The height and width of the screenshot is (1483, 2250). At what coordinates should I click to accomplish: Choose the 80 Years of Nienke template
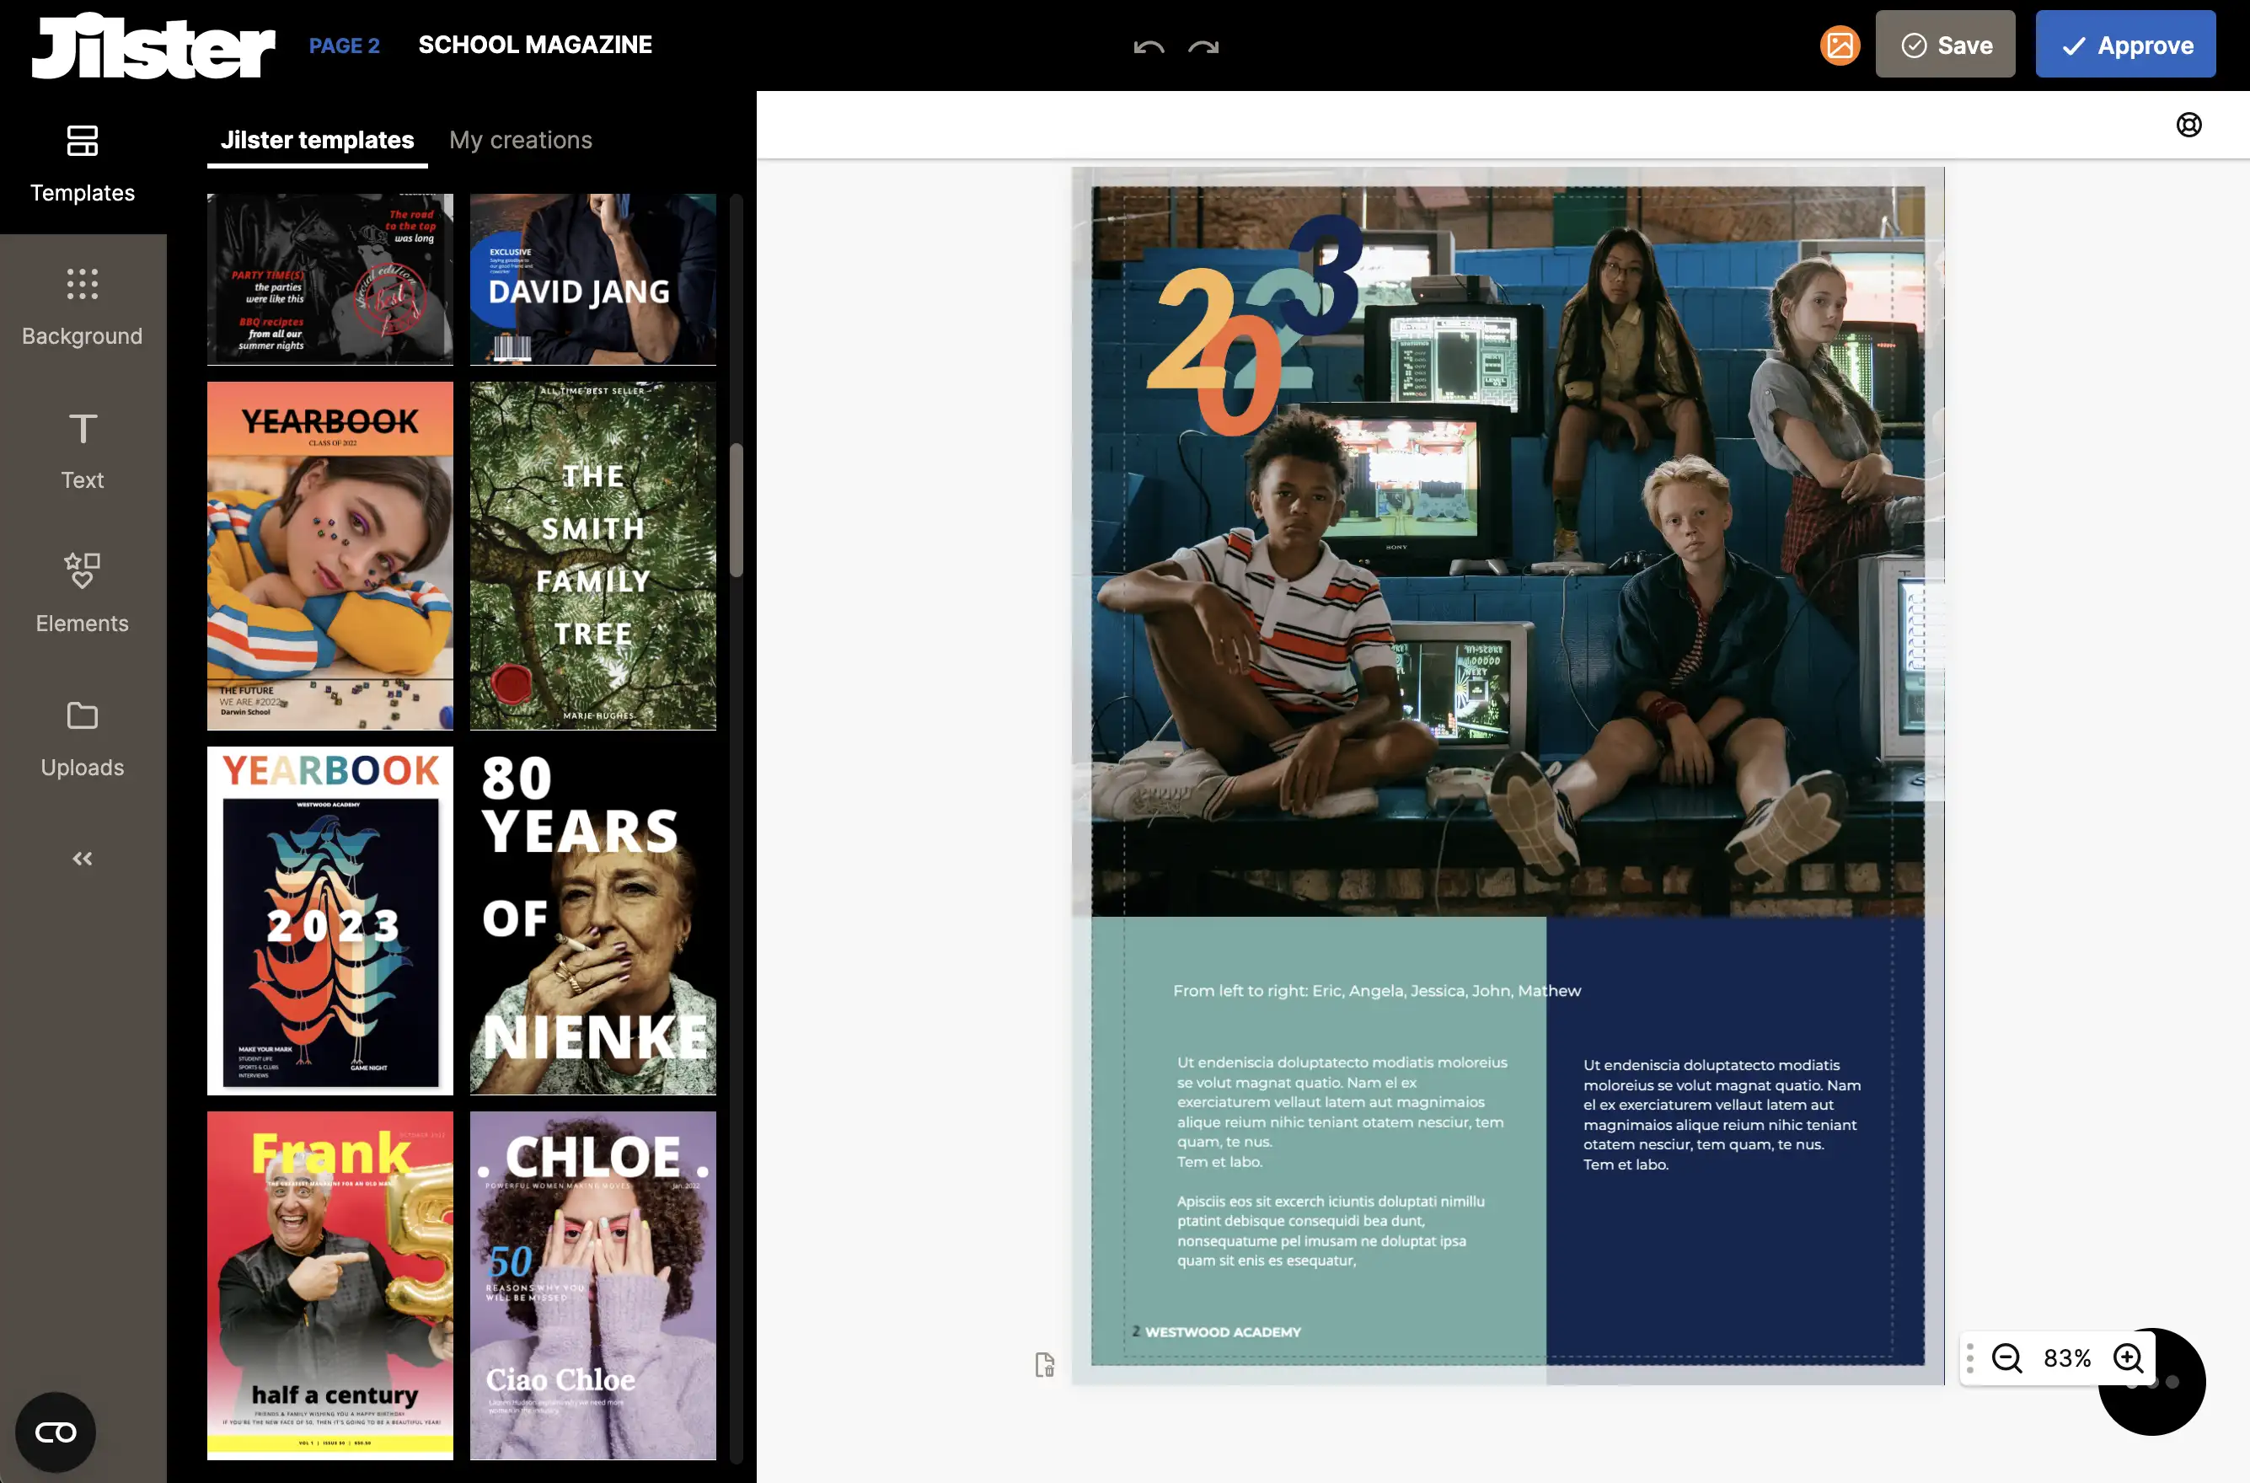coord(593,921)
